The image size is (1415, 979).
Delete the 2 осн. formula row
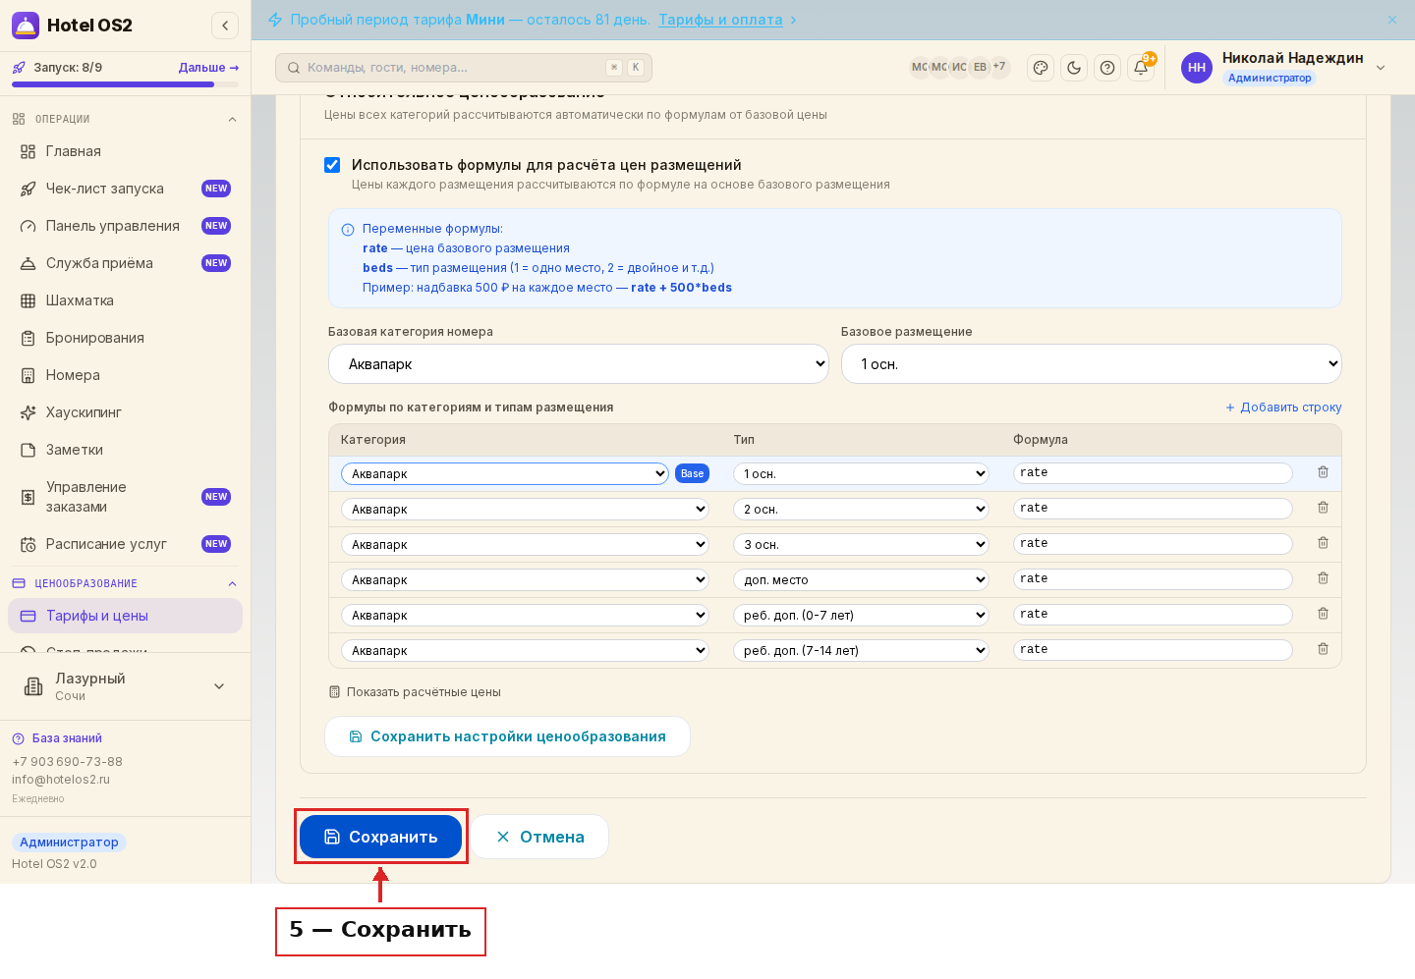point(1323,508)
